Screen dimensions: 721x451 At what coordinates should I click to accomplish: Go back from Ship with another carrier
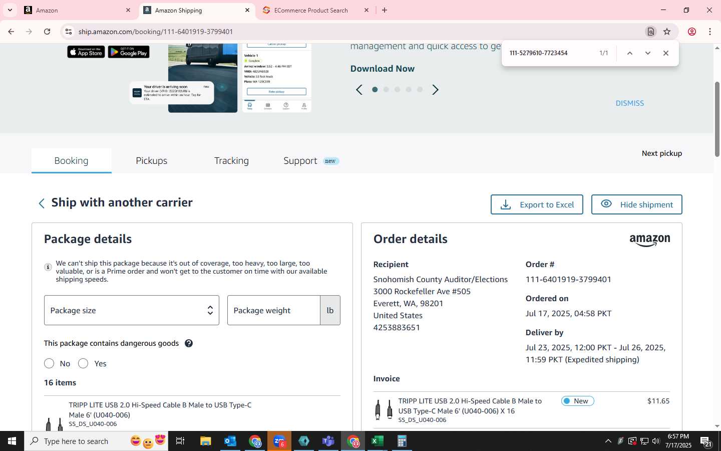point(42,203)
